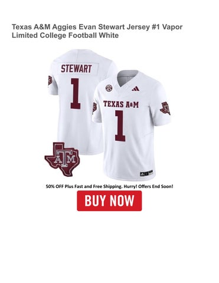Click the red BUY NOW button

point(109,200)
